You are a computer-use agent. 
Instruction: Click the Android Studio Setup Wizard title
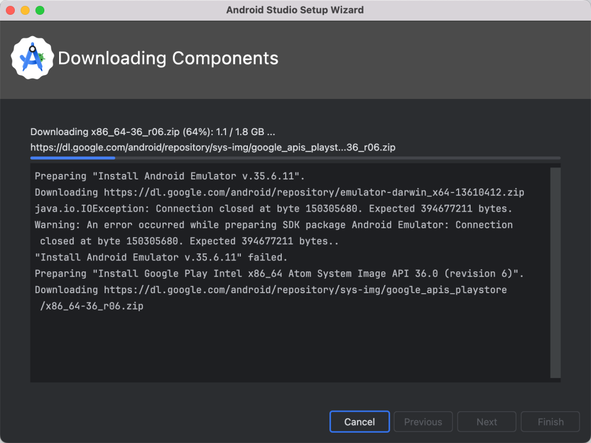[295, 10]
